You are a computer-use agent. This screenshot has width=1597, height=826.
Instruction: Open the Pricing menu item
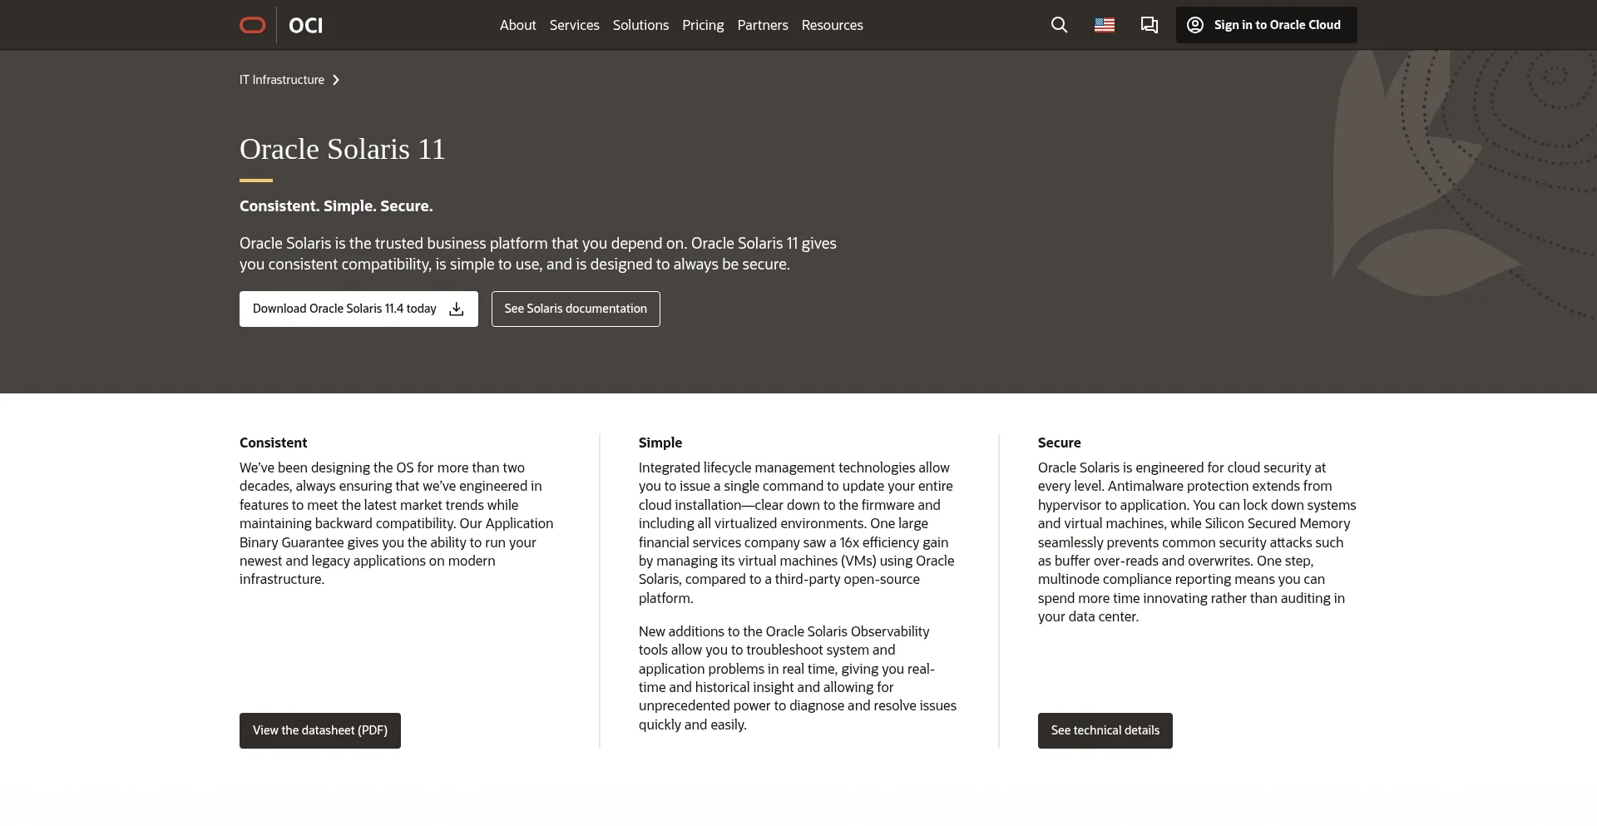pyautogui.click(x=703, y=25)
